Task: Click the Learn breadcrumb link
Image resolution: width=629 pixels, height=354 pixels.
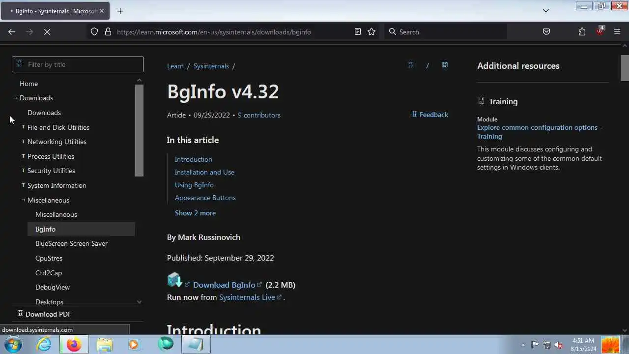Action: pos(175,66)
